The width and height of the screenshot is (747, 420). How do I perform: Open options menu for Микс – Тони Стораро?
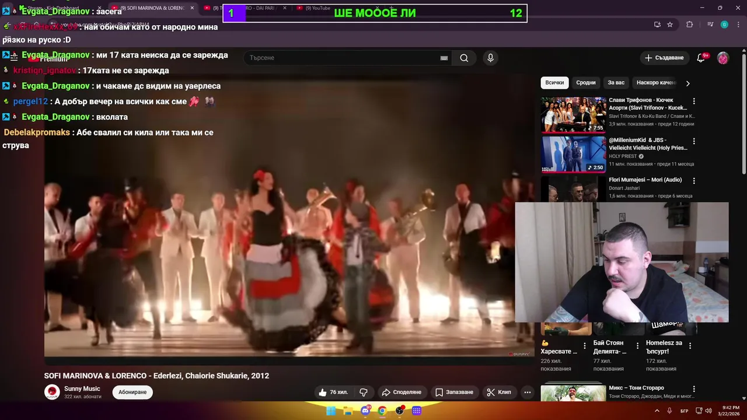(x=694, y=389)
